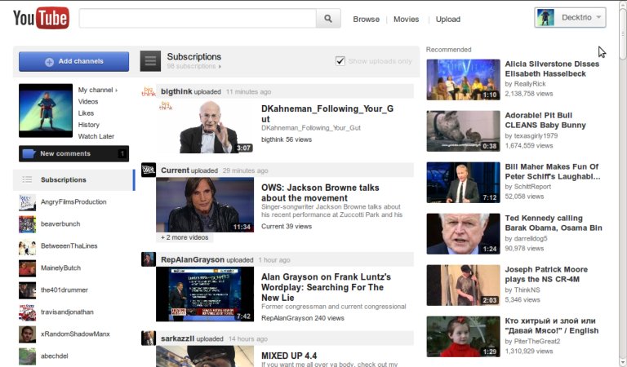Click abechdel avatar in sidebar
The image size is (627, 367).
pyautogui.click(x=27, y=356)
